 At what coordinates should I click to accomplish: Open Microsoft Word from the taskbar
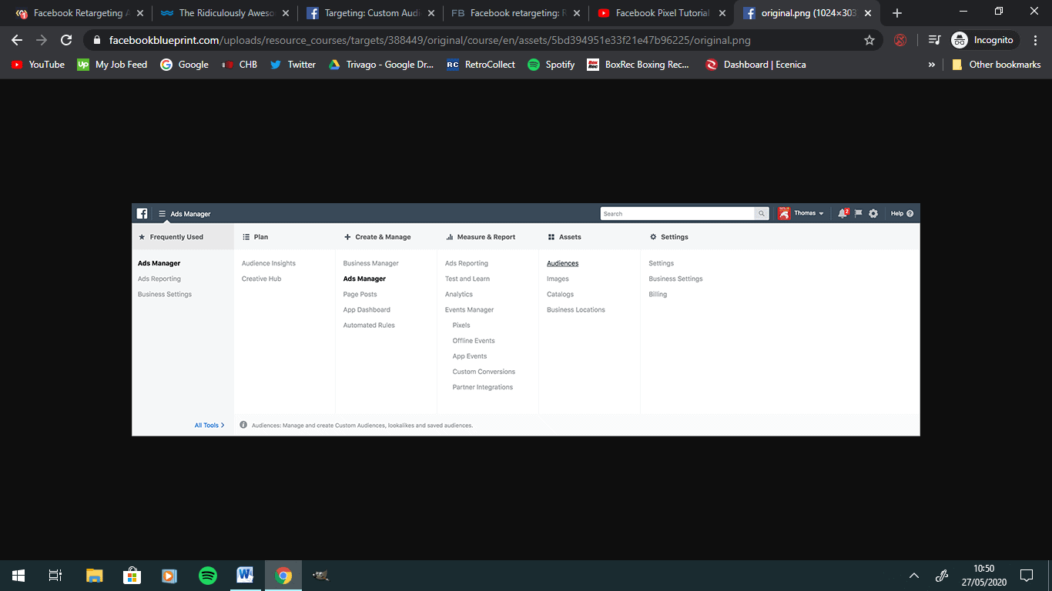(x=245, y=576)
